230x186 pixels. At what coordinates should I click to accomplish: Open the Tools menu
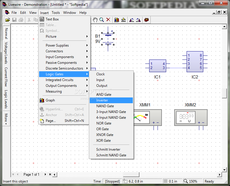pyautogui.click(x=56, y=13)
